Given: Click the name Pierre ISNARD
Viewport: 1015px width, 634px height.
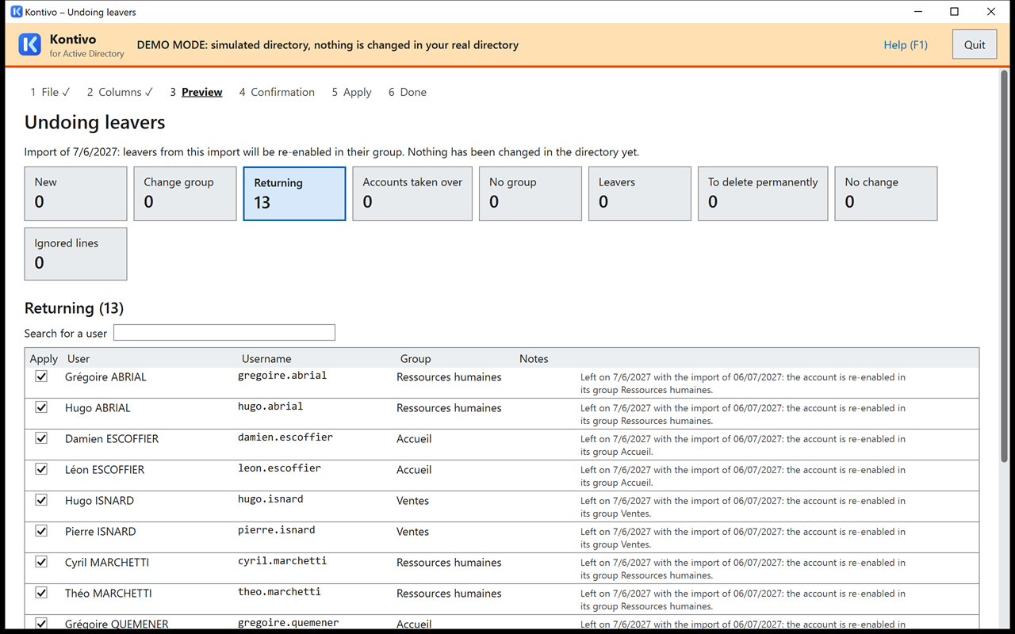Looking at the screenshot, I should pos(100,532).
